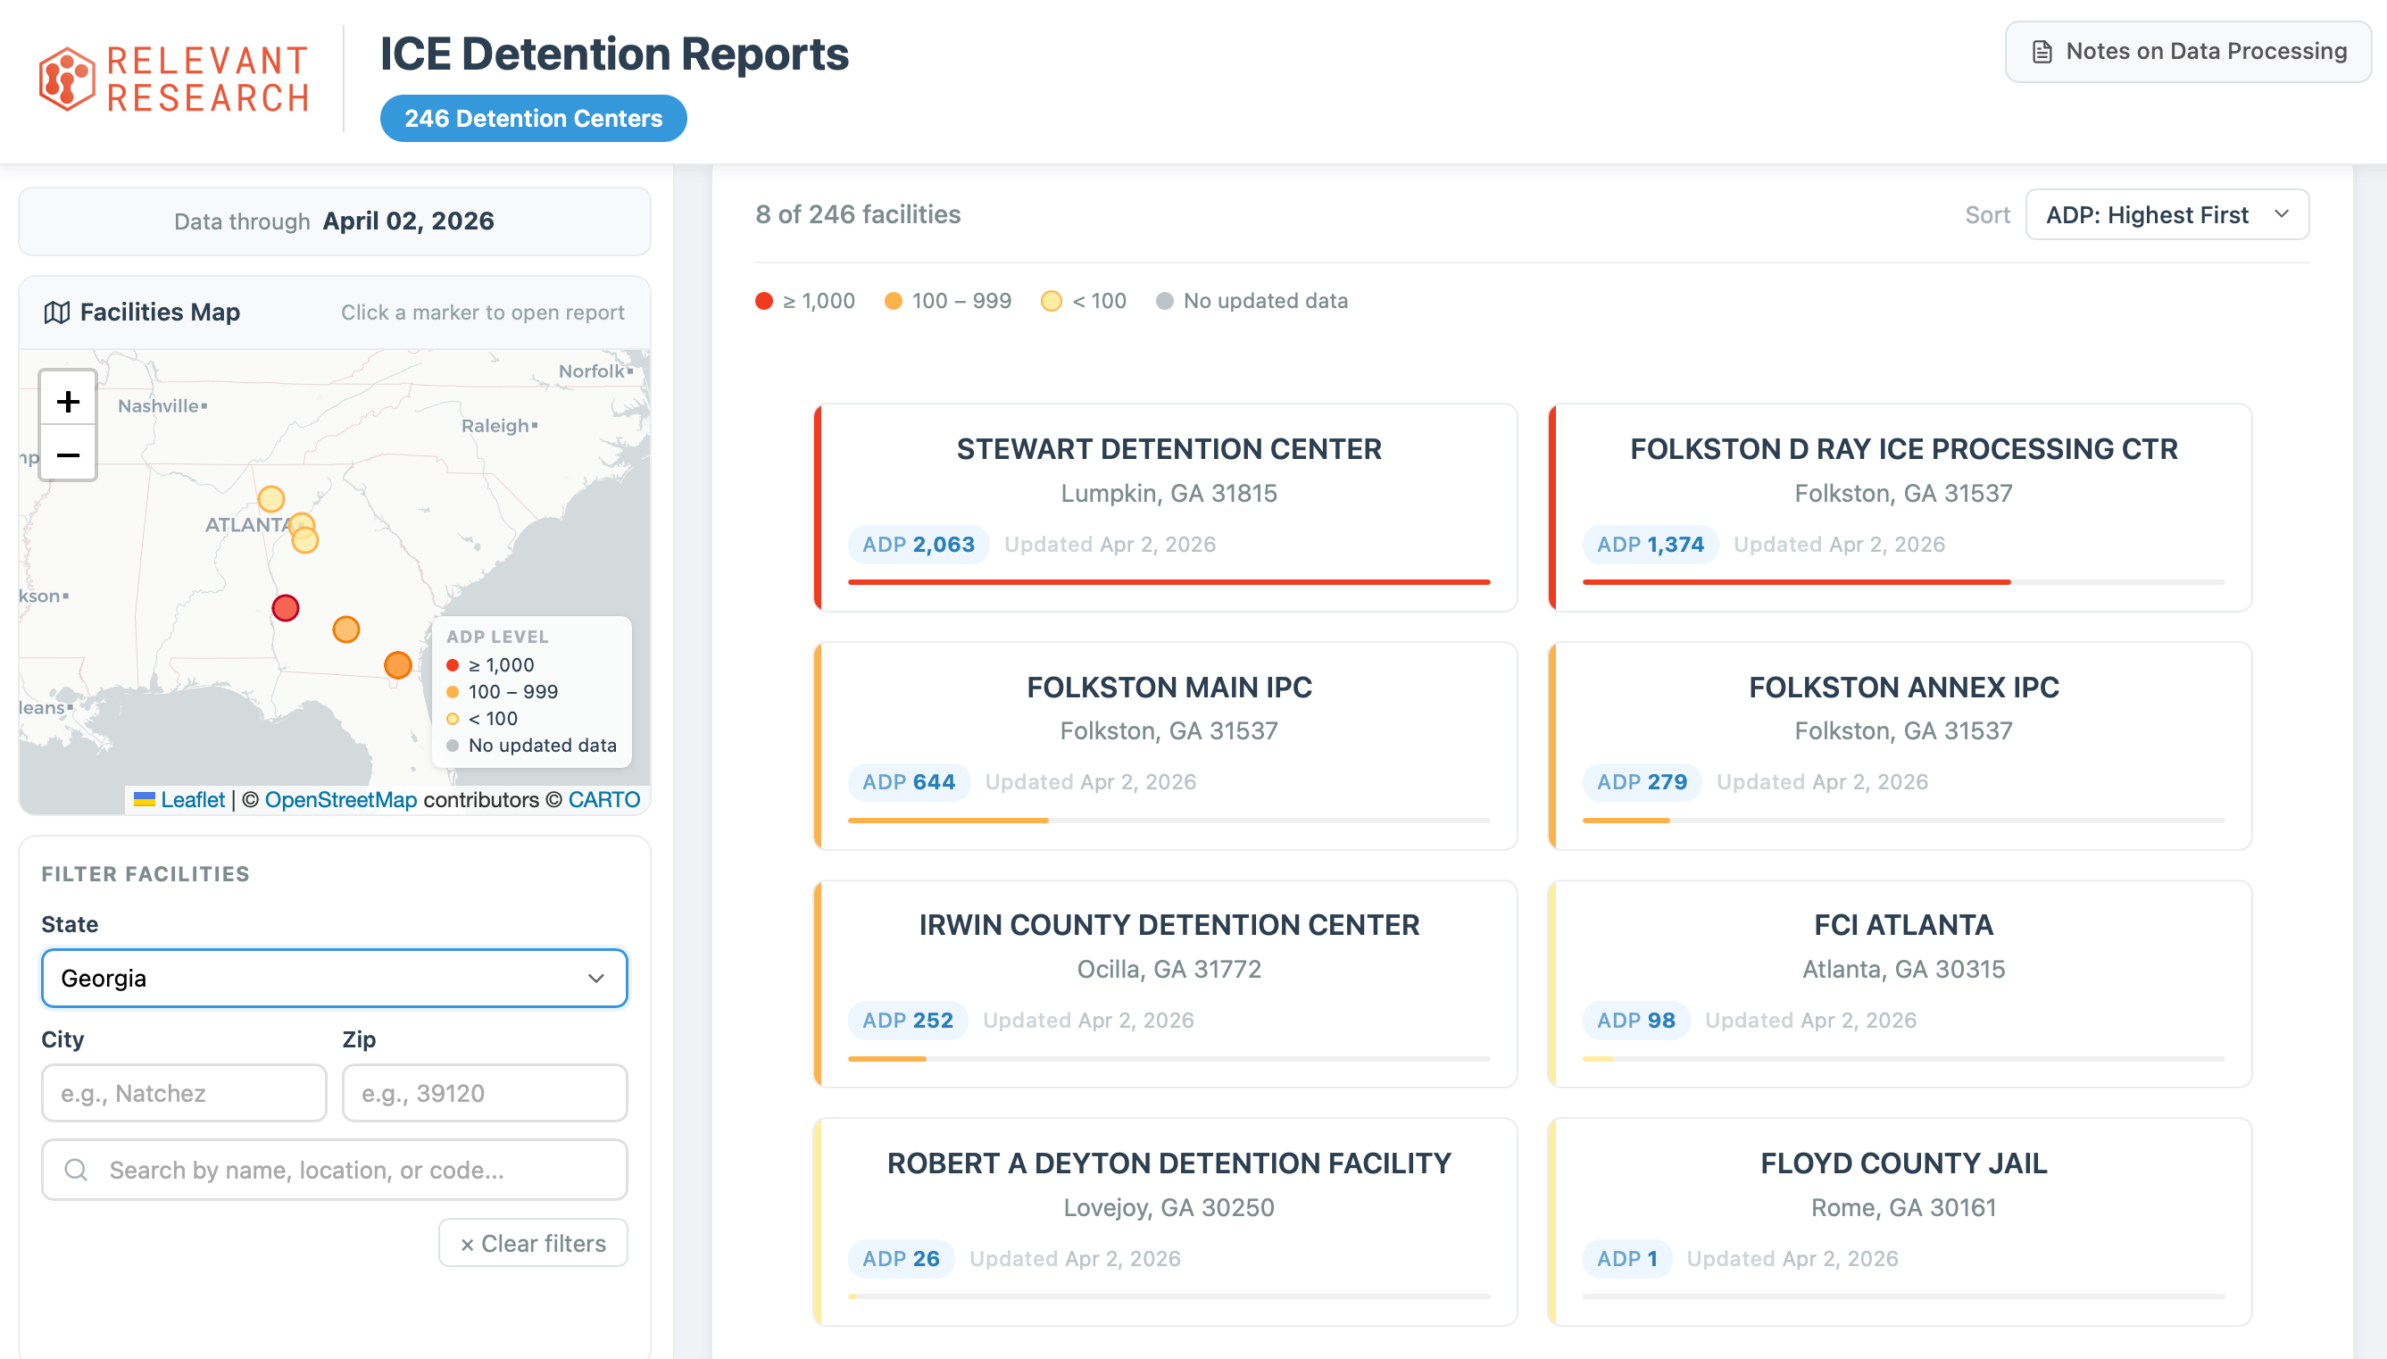Image resolution: width=2387 pixels, height=1359 pixels.
Task: Open Floyd County Jail card
Action: [1900, 1221]
